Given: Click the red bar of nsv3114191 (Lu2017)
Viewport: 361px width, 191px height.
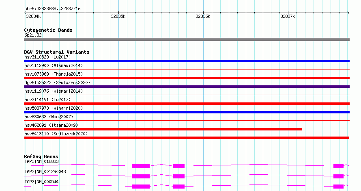Looking at the screenshot, I should click(187, 104).
